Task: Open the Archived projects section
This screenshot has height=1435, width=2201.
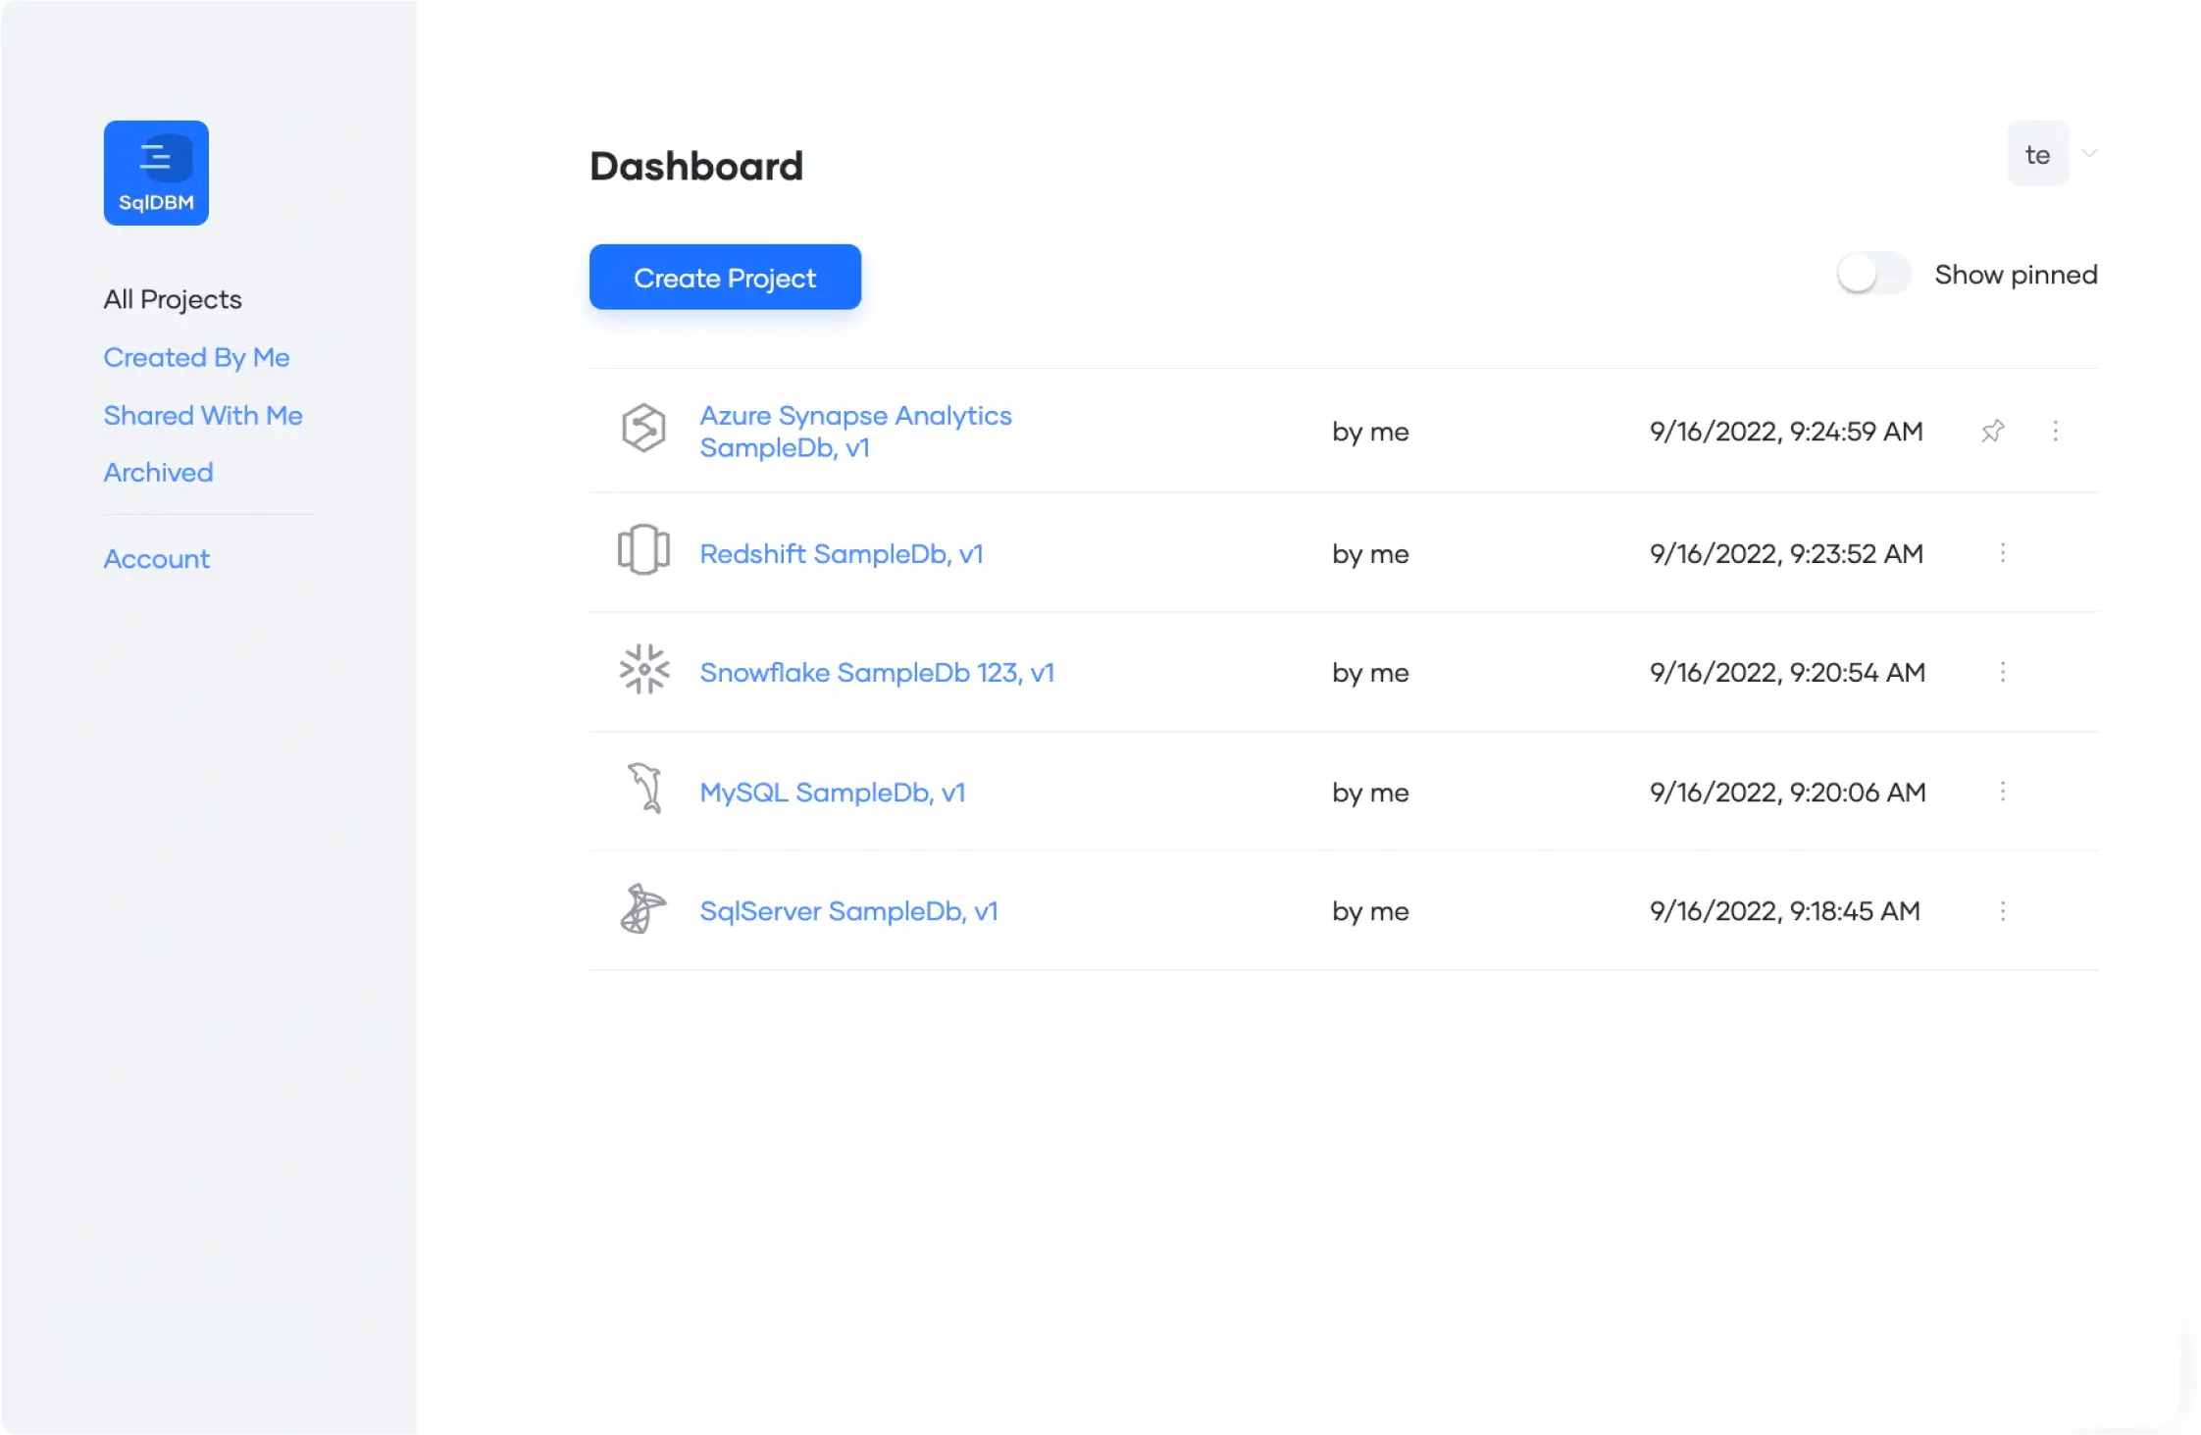Action: pyautogui.click(x=158, y=472)
